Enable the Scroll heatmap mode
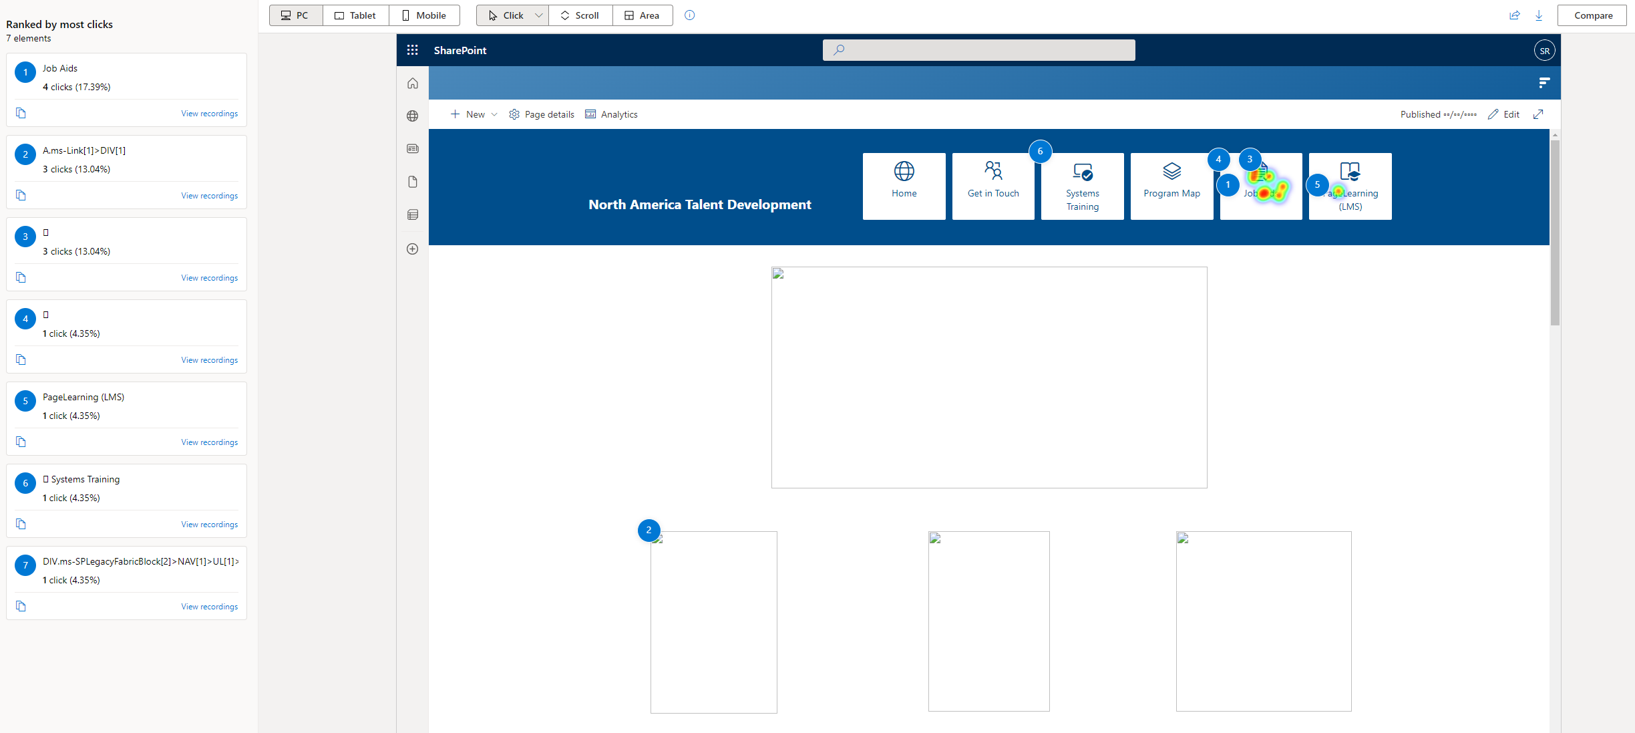 coord(579,15)
